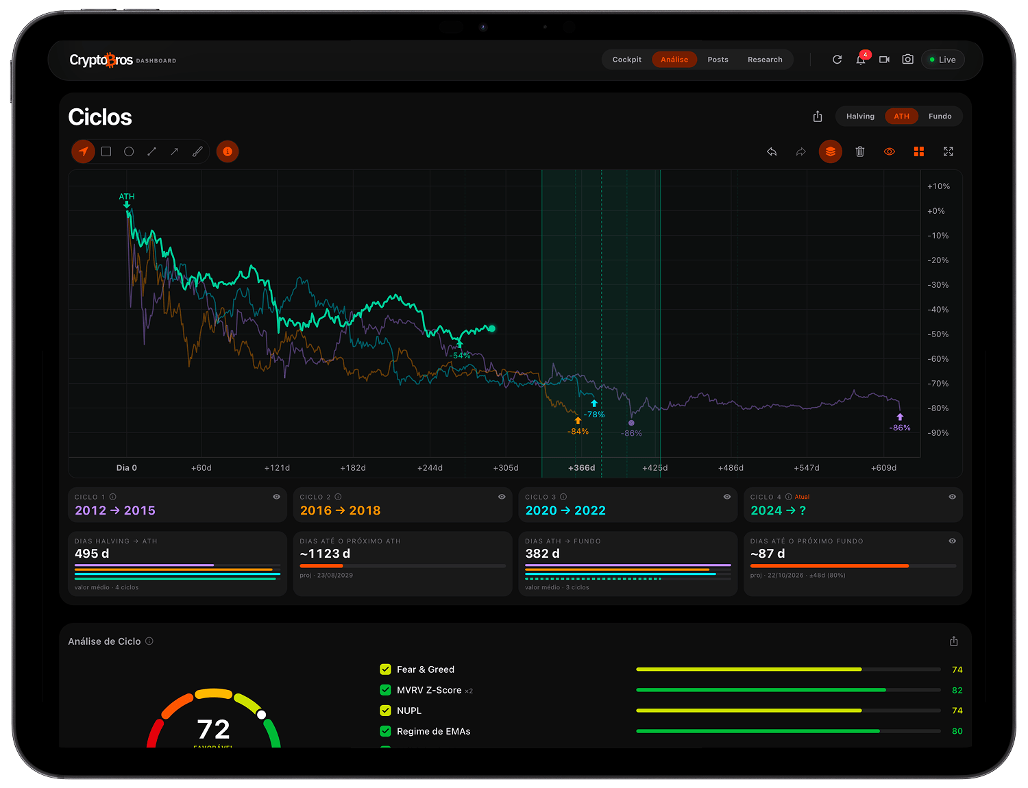Toggle eye on próximo fundo card
This screenshot has height=788, width=1028.
[x=952, y=541]
